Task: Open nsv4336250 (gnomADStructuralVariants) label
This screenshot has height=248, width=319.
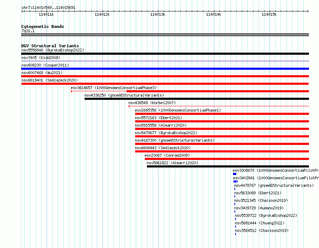Action: (x=124, y=95)
